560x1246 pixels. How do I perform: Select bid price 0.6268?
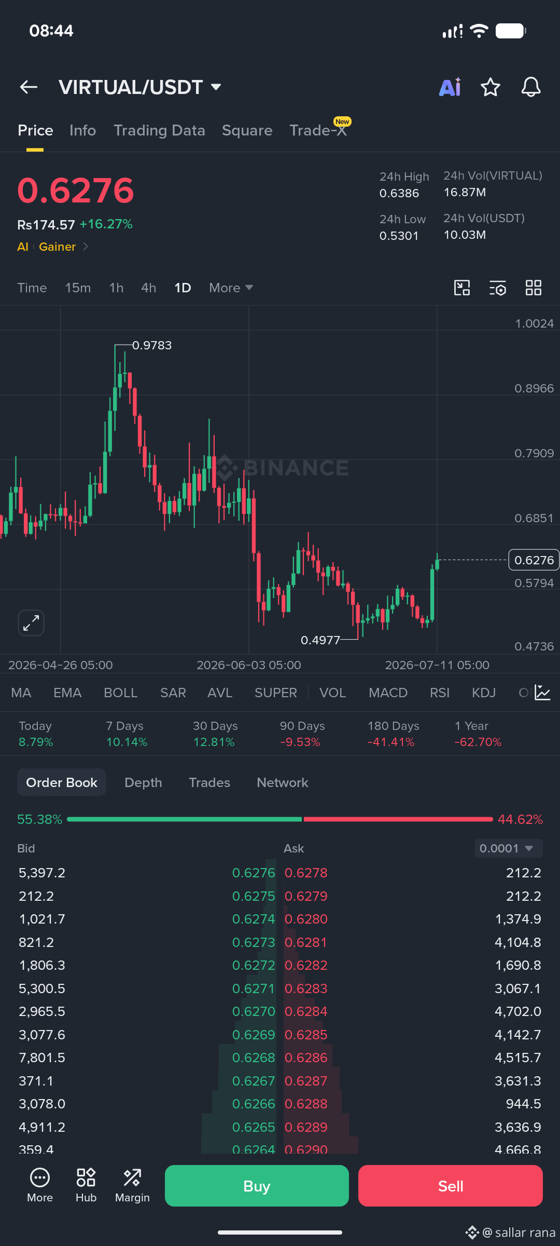(x=254, y=1058)
